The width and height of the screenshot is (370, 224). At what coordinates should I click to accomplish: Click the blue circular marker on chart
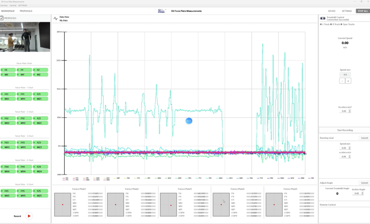click(189, 121)
